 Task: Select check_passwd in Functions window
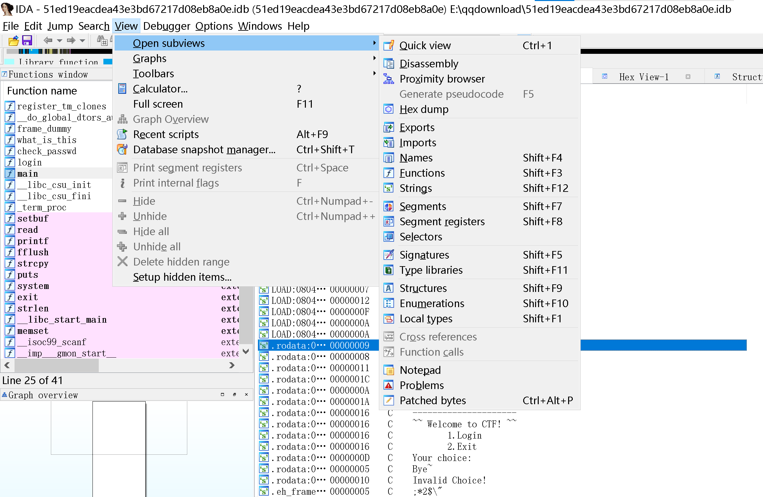(47, 151)
